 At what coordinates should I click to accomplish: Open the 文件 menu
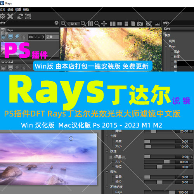[x=3, y=10]
